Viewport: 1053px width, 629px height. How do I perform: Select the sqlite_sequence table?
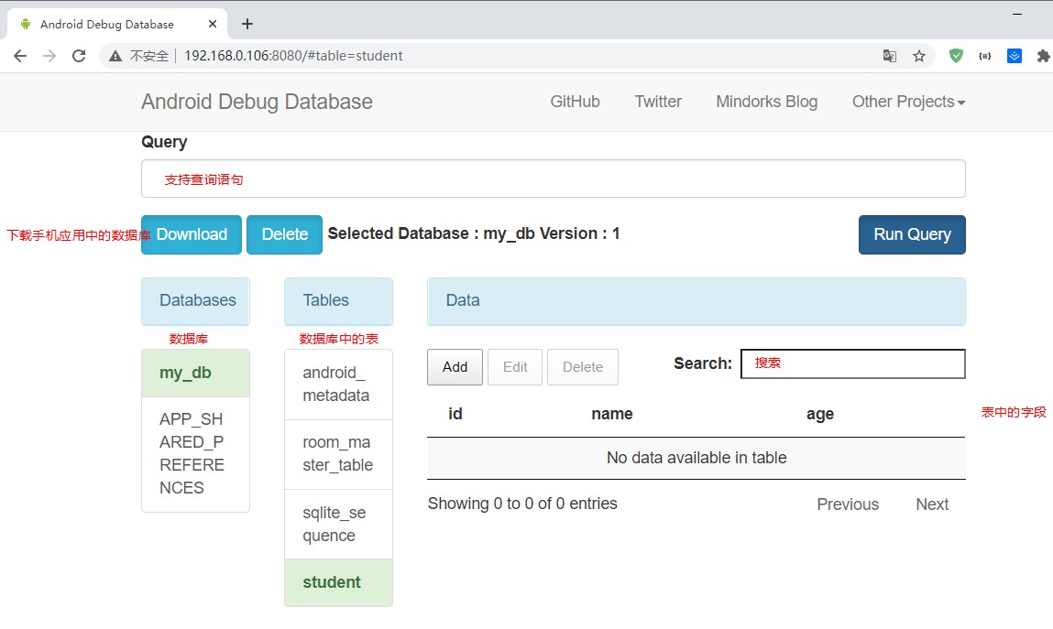tap(338, 525)
